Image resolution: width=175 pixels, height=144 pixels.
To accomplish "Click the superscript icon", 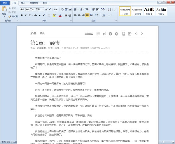I will 43,15.
